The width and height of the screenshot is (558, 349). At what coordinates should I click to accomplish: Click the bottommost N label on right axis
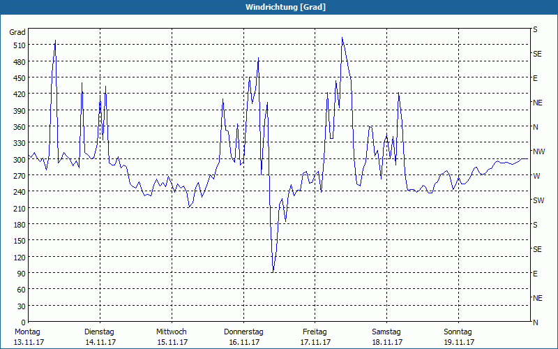pos(536,322)
